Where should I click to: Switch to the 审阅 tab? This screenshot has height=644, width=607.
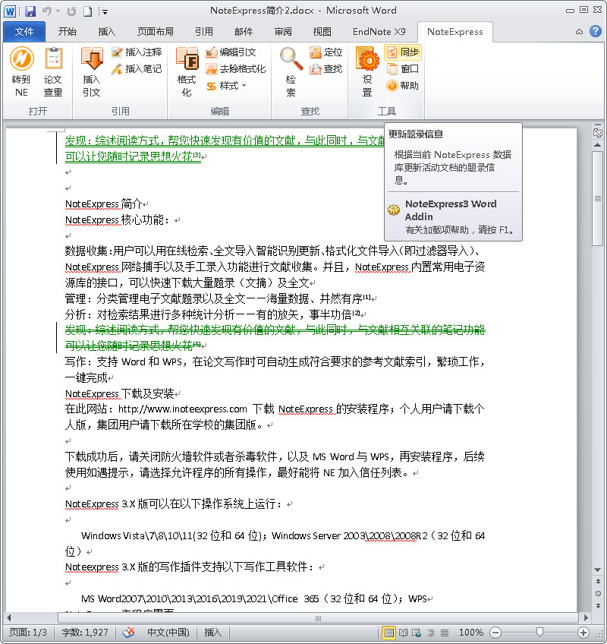click(x=283, y=32)
